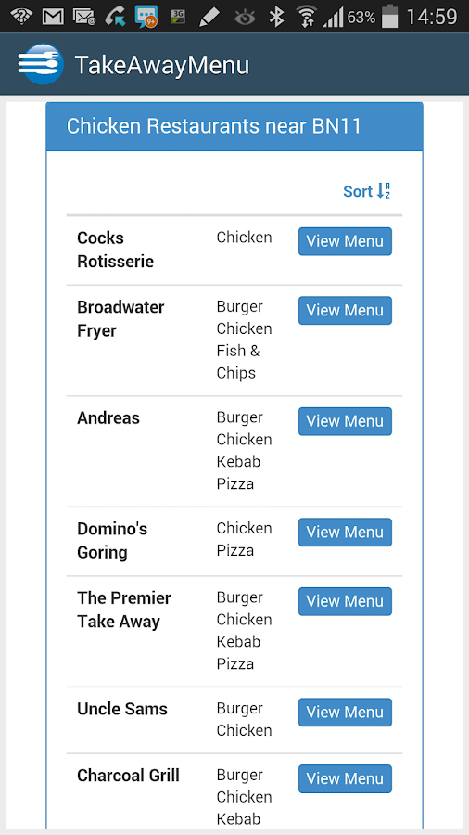
Task: Tap the pencil edit notification icon
Action: 209,17
